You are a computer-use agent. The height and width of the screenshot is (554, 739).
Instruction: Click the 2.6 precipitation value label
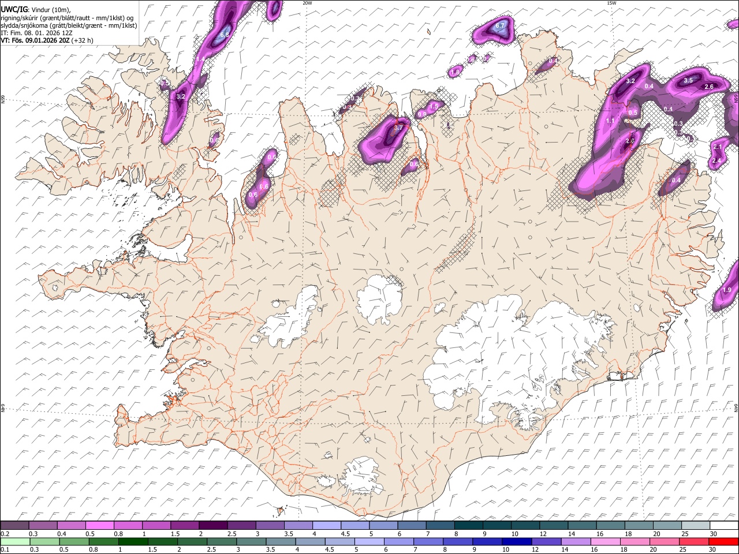coord(710,87)
